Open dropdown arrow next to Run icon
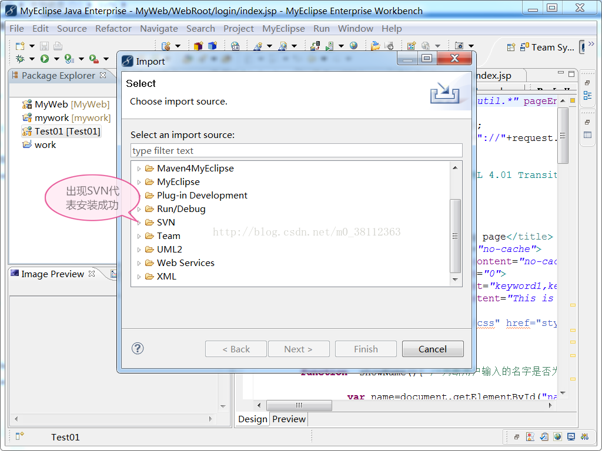 [56, 59]
